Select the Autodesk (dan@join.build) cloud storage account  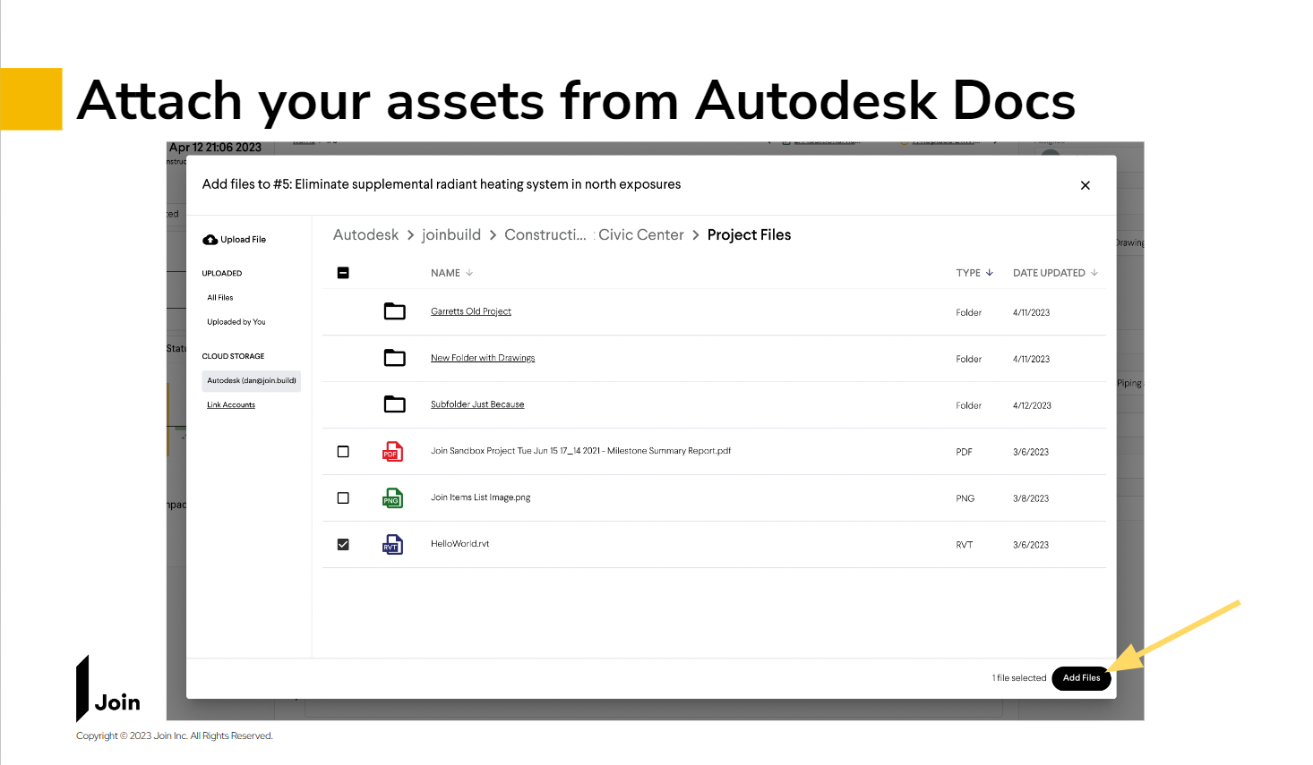point(252,381)
